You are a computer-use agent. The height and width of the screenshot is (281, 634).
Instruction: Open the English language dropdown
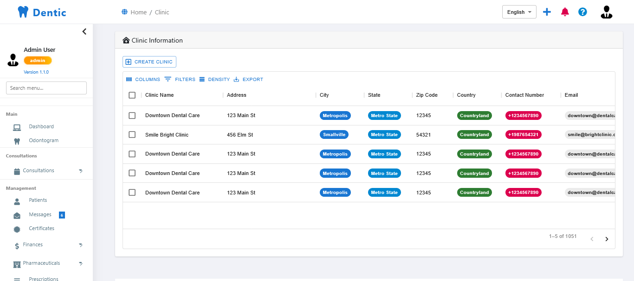click(519, 12)
